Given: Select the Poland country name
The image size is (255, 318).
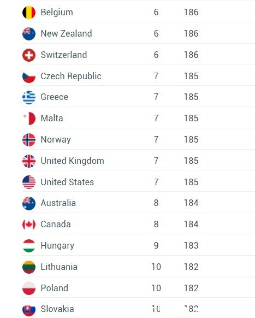Looking at the screenshot, I should [54, 288].
